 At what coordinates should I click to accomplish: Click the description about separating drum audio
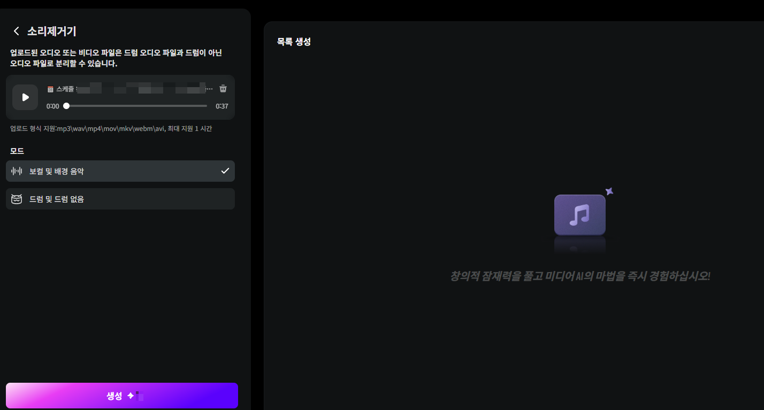pos(116,58)
